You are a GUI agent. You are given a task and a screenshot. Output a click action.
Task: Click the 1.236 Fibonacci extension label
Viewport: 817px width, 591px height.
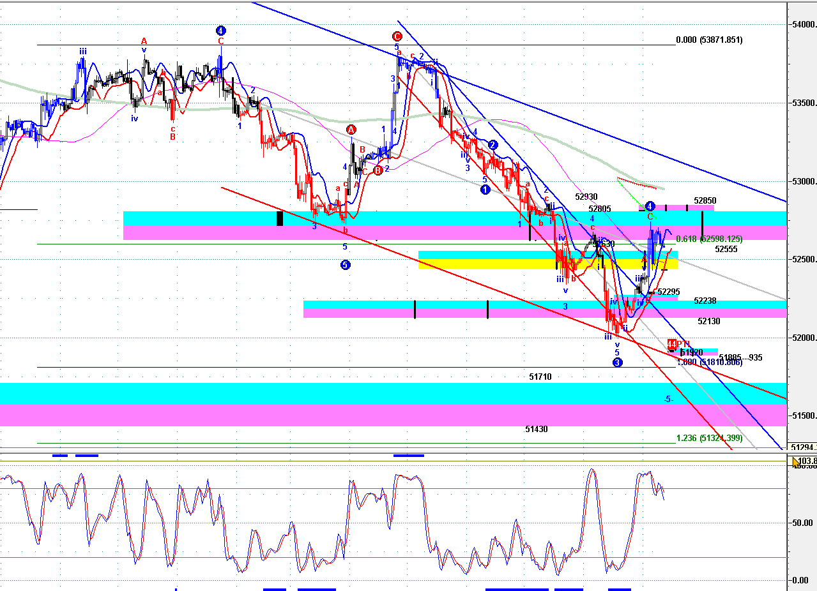[709, 438]
